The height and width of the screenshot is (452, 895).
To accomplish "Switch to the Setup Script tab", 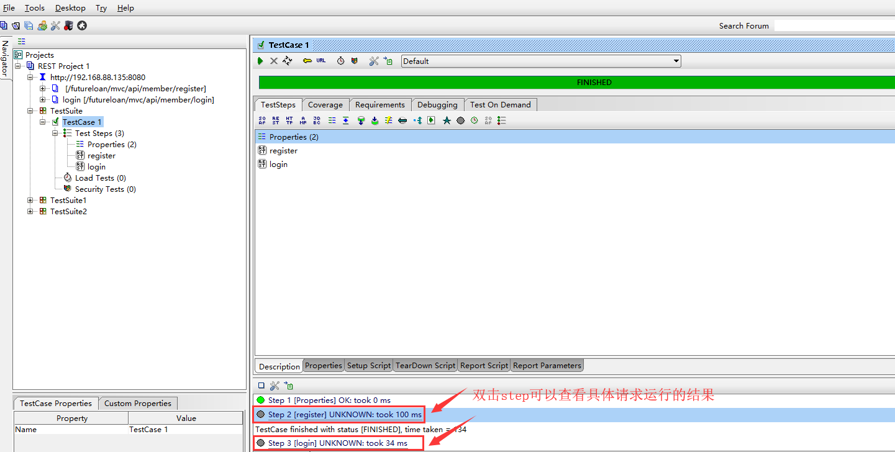I will point(368,366).
